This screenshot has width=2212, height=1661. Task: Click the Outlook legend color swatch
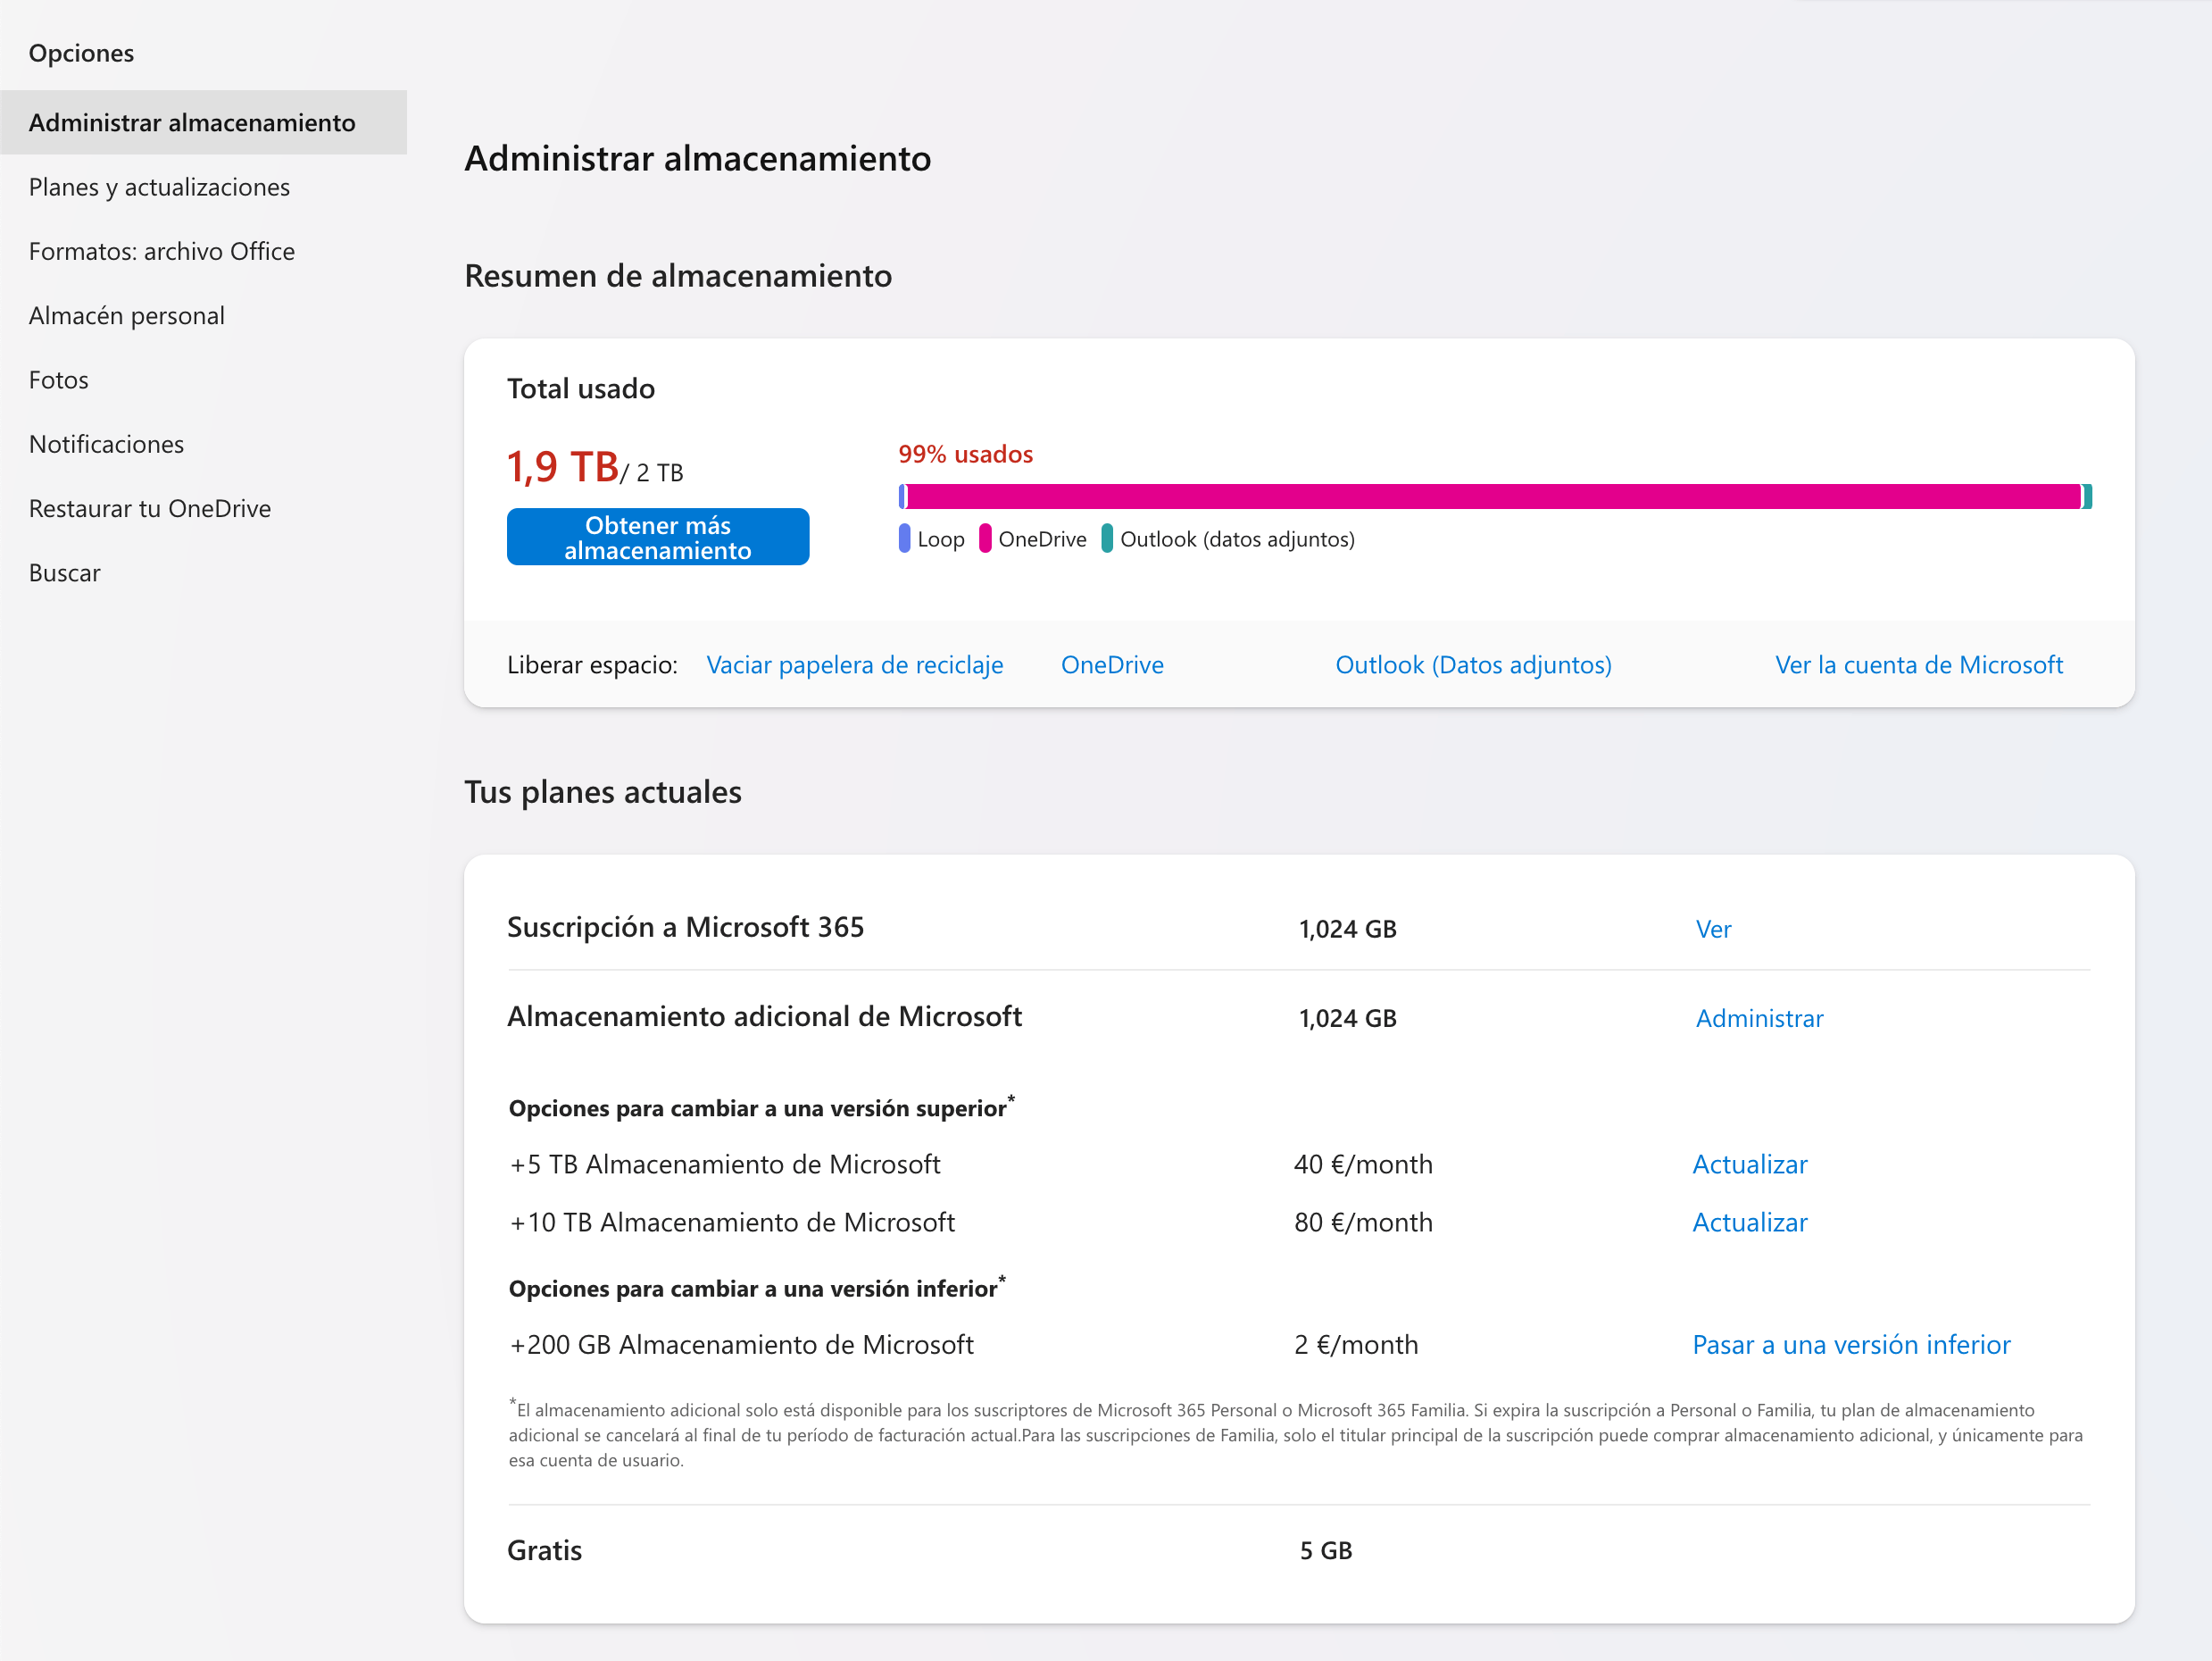click(1107, 538)
